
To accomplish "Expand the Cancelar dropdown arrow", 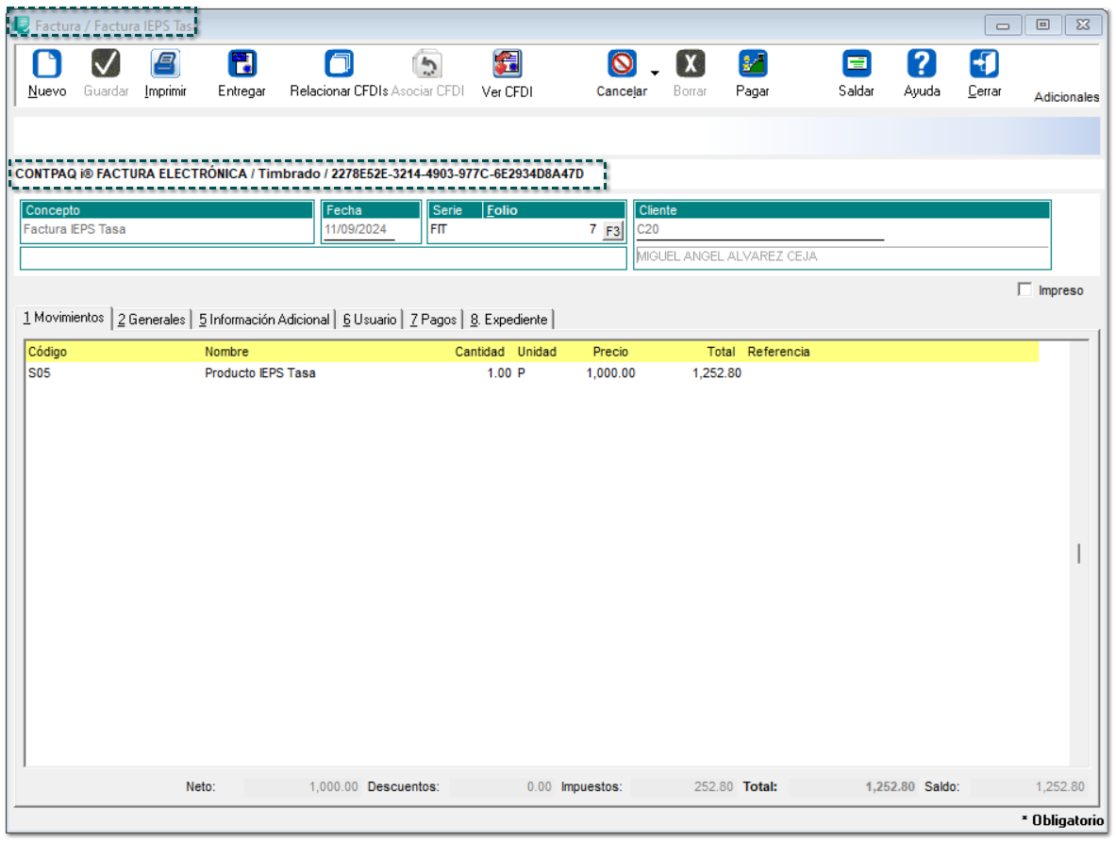I will (x=655, y=73).
